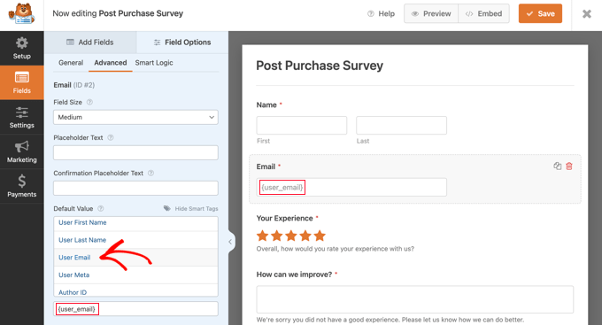Screen dimensions: 602x325
Task: Select the Name field label
Action: pos(266,104)
